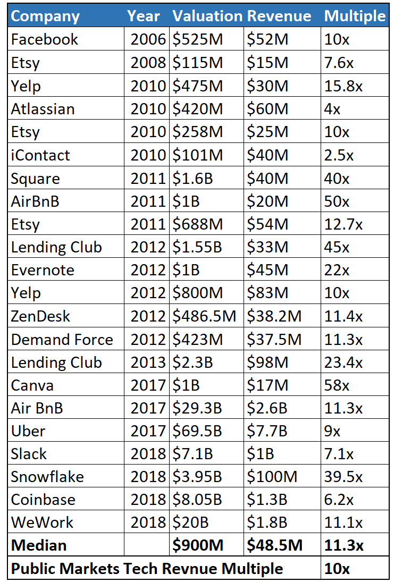Viewport: 394px width, 582px height.
Task: Select iContact's 2.5x multiple cell
Action: click(x=340, y=155)
